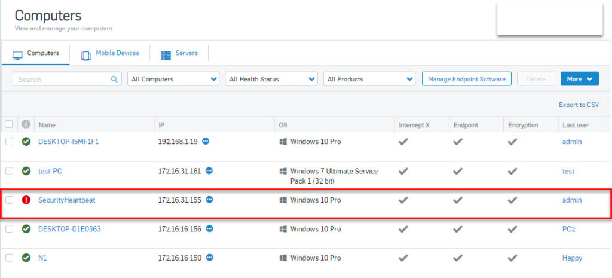The width and height of the screenshot is (612, 278).
Task: Click Endpoint checkmark for test-PC
Action: tap(458, 171)
